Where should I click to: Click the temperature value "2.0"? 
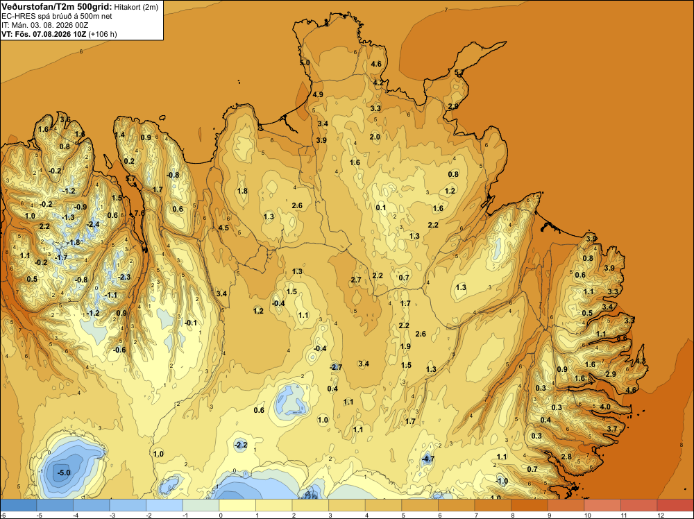375,137
